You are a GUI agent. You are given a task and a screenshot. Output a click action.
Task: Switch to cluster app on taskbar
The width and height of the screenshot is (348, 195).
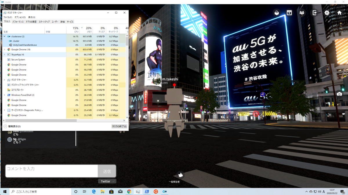165,192
